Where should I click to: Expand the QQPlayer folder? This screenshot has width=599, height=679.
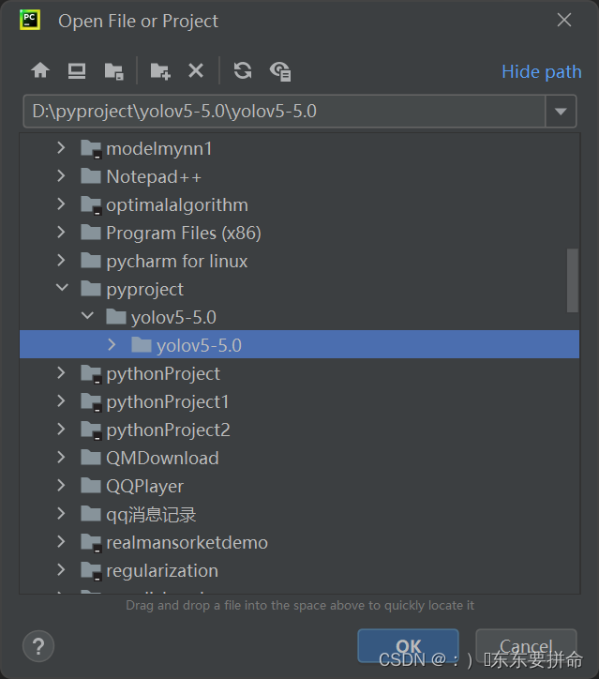pyautogui.click(x=61, y=486)
